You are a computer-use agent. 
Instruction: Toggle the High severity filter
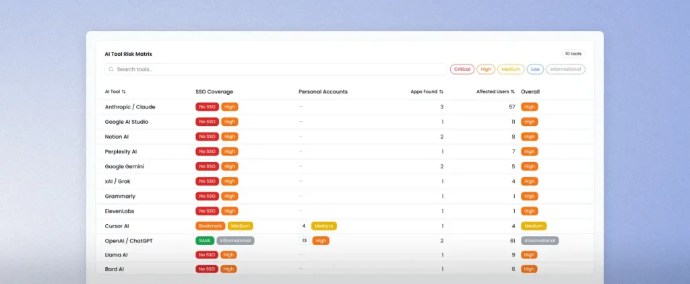(486, 69)
